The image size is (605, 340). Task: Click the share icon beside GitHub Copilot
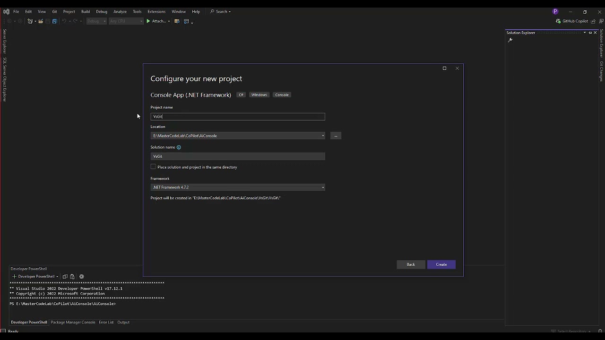593,21
